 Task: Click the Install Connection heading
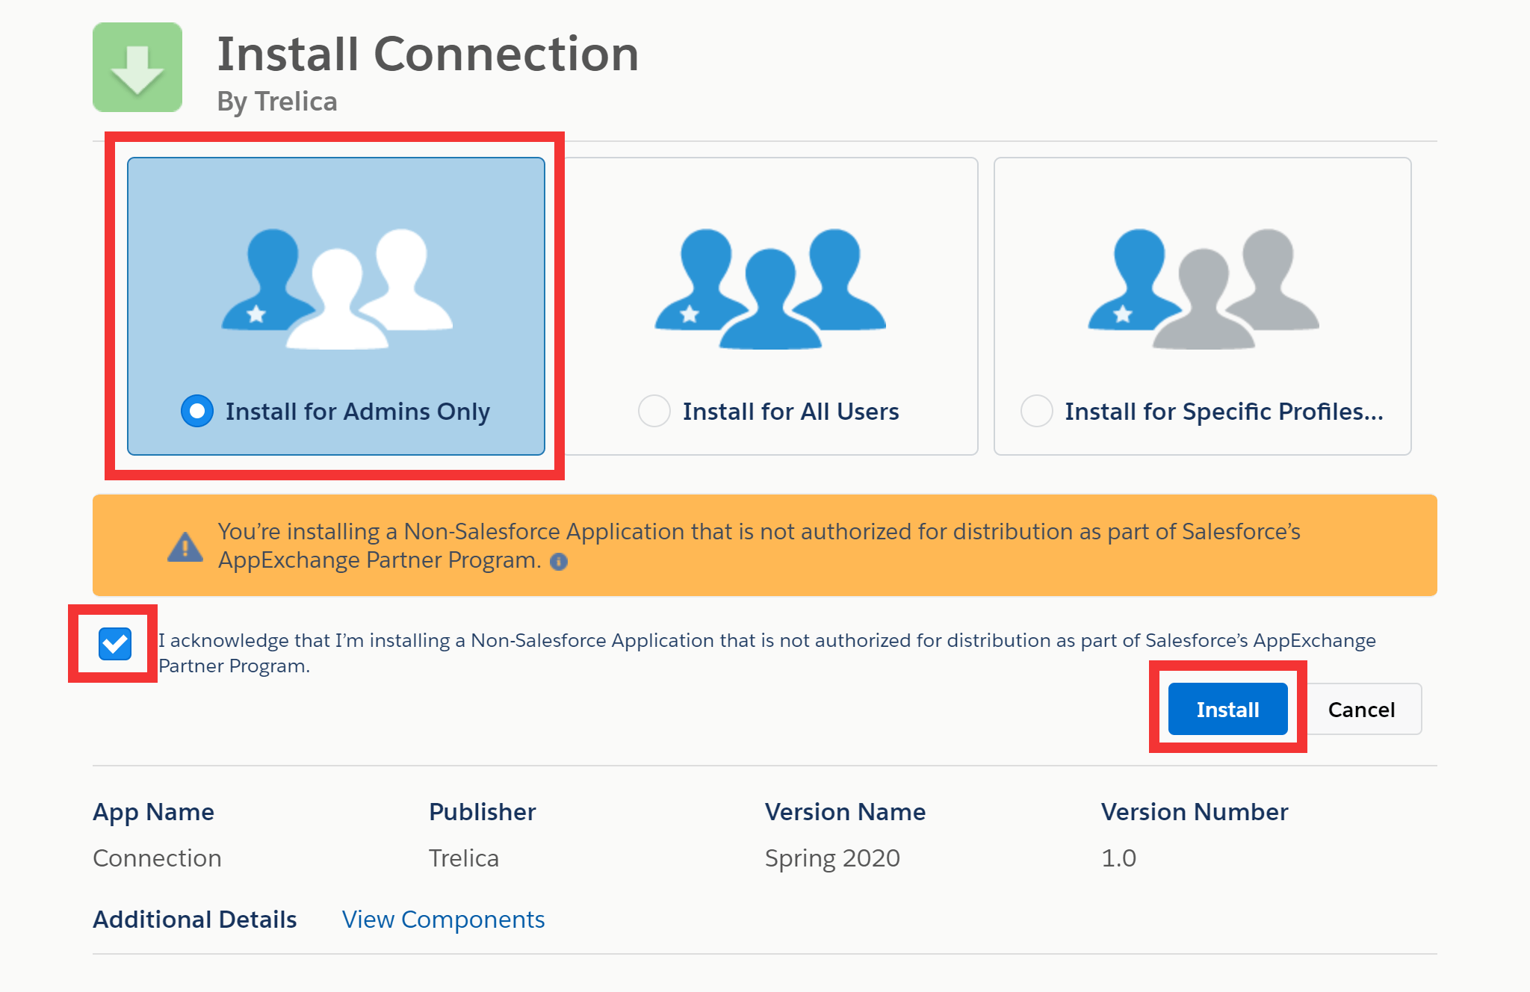(x=428, y=54)
